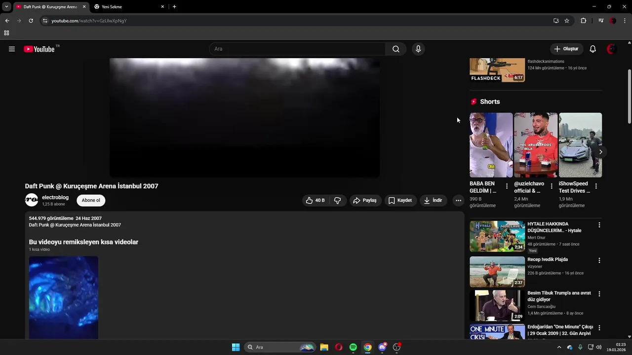The height and width of the screenshot is (355, 632).
Task: Open options for @uzielchavo short
Action: (x=551, y=186)
